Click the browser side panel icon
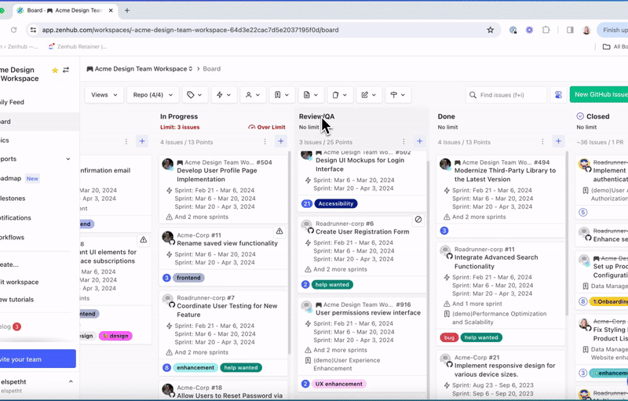The width and height of the screenshot is (628, 401). coord(570,30)
